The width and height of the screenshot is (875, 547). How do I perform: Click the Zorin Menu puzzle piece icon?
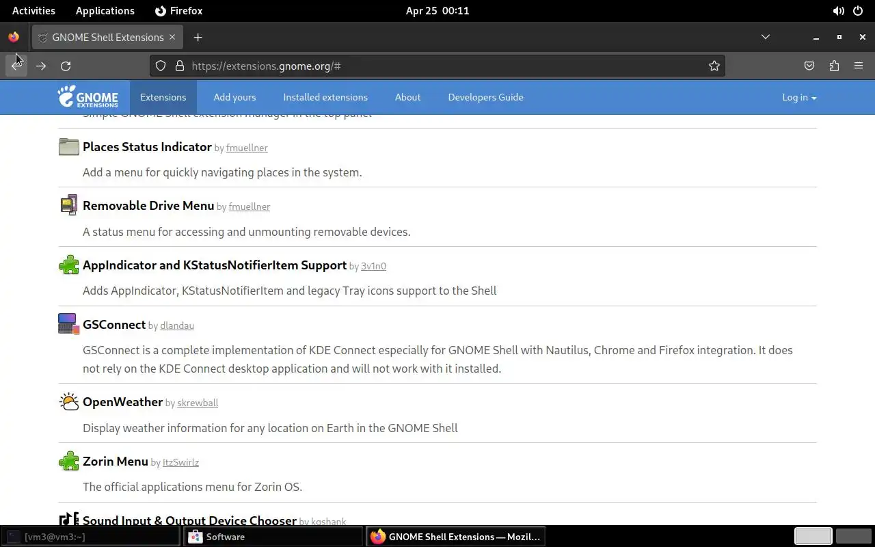[68, 462]
